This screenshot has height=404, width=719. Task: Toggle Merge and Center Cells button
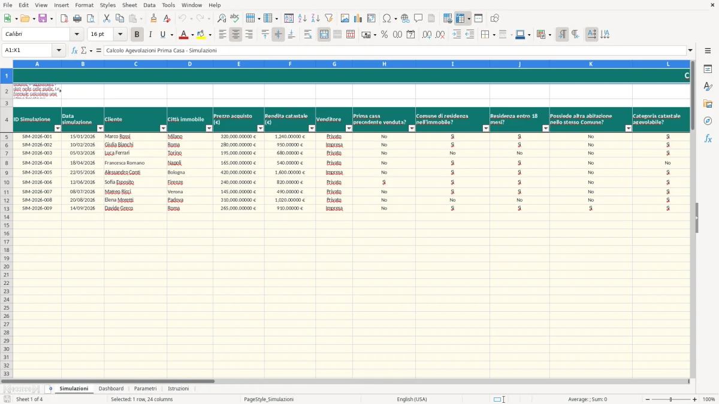(324, 35)
